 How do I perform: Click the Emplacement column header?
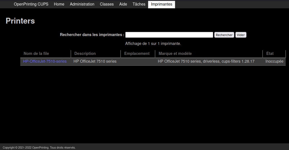[x=137, y=54]
